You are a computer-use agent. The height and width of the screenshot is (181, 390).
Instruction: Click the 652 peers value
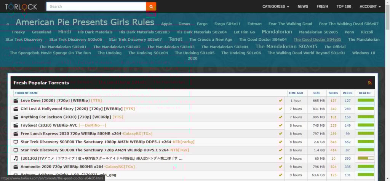pos(348,142)
